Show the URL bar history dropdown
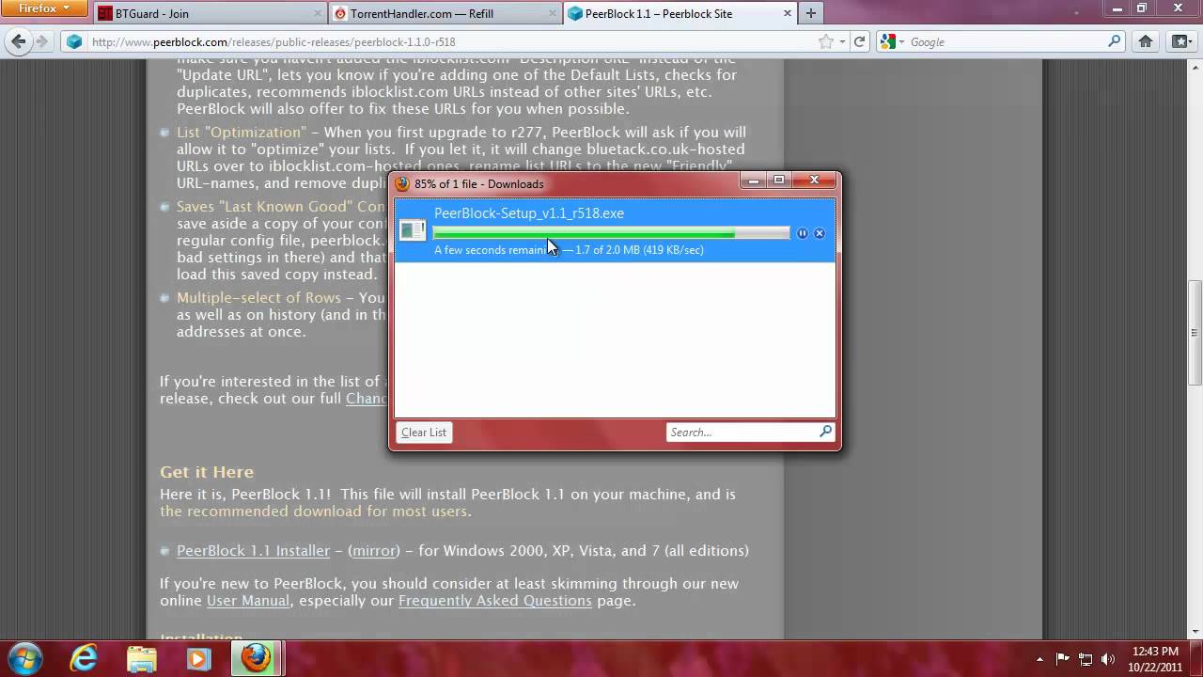 pyautogui.click(x=842, y=42)
